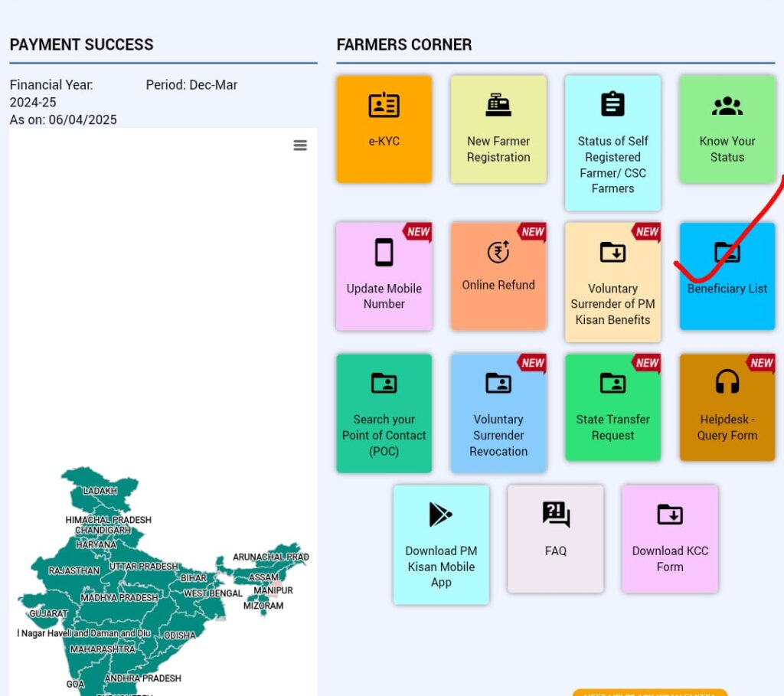Image resolution: width=784 pixels, height=696 pixels.
Task: Click the folder icon for Voluntary Surrender Revocation
Action: point(498,383)
